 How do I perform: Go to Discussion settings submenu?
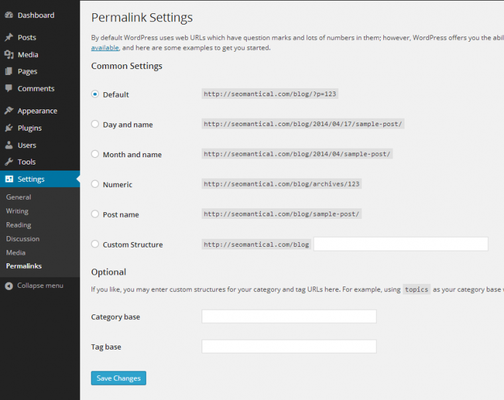tap(23, 239)
